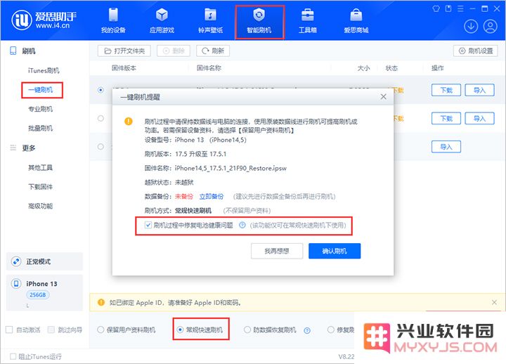Select iTunes刷机 in the sidebar
506x364 pixels.
pyautogui.click(x=44, y=70)
